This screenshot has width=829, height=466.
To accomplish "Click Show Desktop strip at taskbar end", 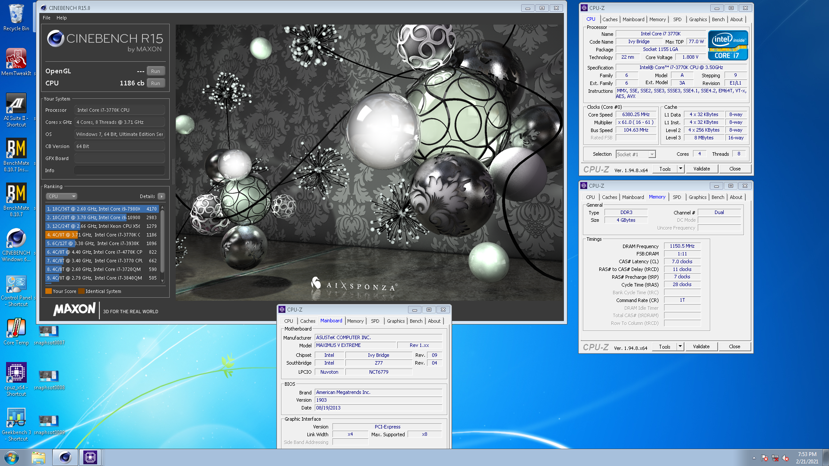I will pyautogui.click(x=826, y=457).
